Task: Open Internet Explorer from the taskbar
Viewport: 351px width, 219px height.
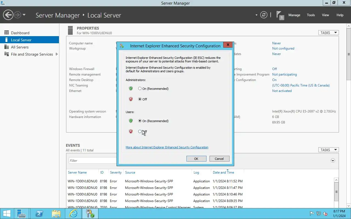Action: [73, 214]
